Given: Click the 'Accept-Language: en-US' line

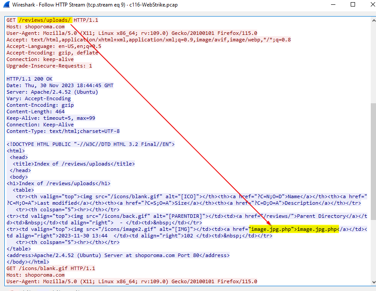Looking at the screenshot, I should tap(54, 46).
